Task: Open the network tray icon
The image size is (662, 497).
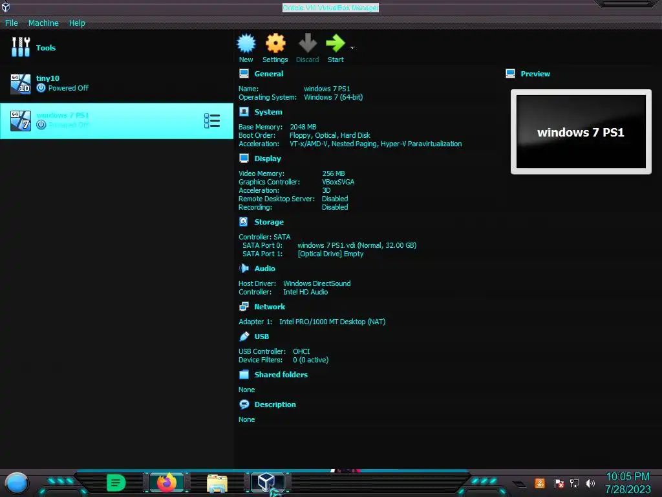Action: point(575,483)
